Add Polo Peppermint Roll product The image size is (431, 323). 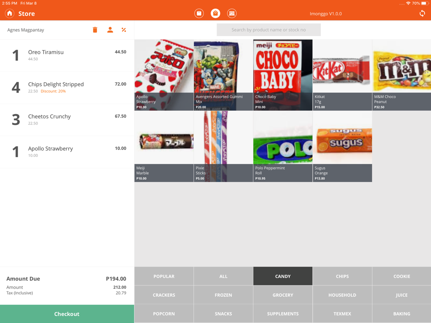(x=283, y=146)
